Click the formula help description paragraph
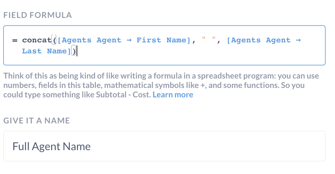The width and height of the screenshot is (335, 174). [161, 85]
